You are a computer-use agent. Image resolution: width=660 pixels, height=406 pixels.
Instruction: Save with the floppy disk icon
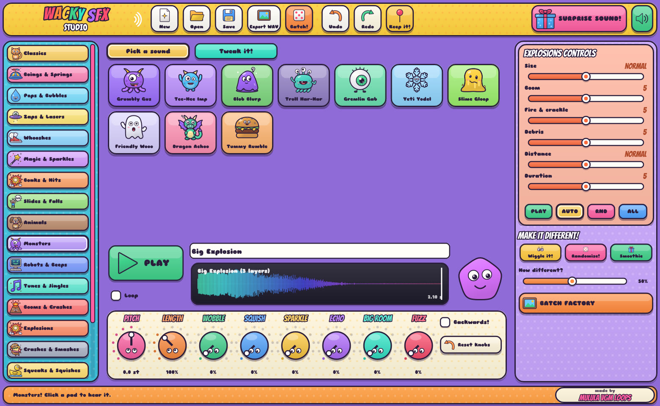[229, 19]
